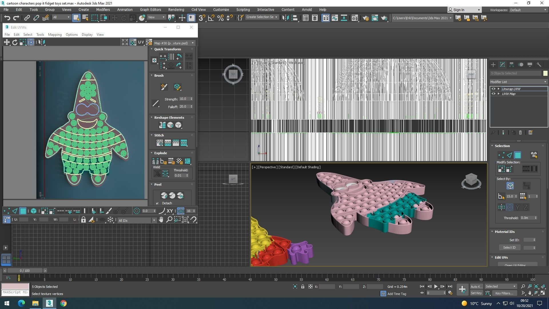Toggle the Detach checkbox under Peel
Image resolution: width=549 pixels, height=309 pixels.
click(x=157, y=203)
